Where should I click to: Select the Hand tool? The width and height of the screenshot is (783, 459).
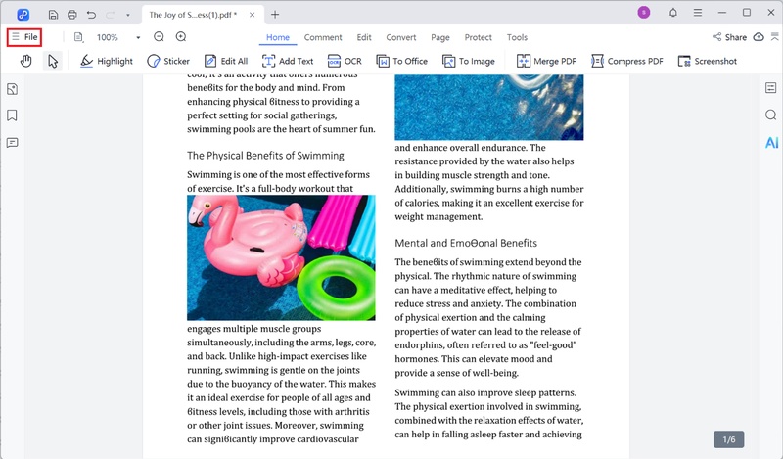(26, 61)
